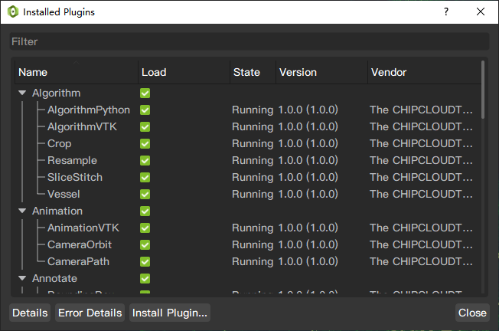Image resolution: width=499 pixels, height=331 pixels.
Task: Click Install Plugin... button
Action: pyautogui.click(x=170, y=313)
